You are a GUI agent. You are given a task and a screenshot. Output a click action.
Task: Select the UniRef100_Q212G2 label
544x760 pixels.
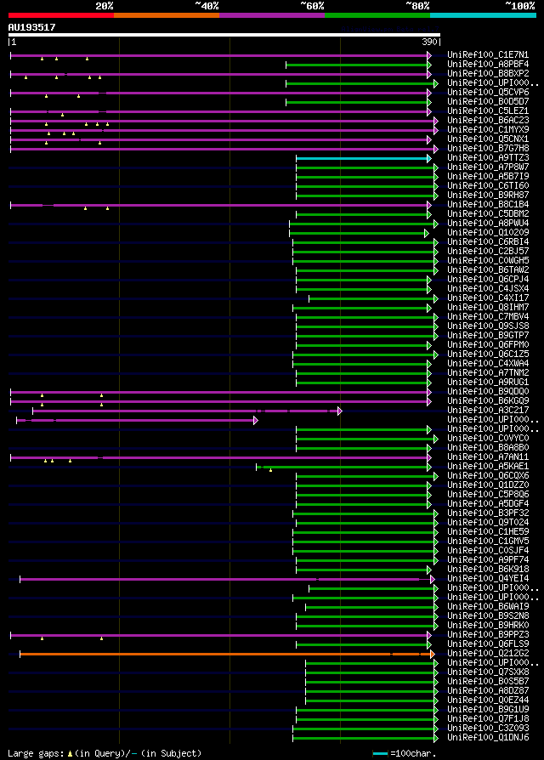pos(488,654)
